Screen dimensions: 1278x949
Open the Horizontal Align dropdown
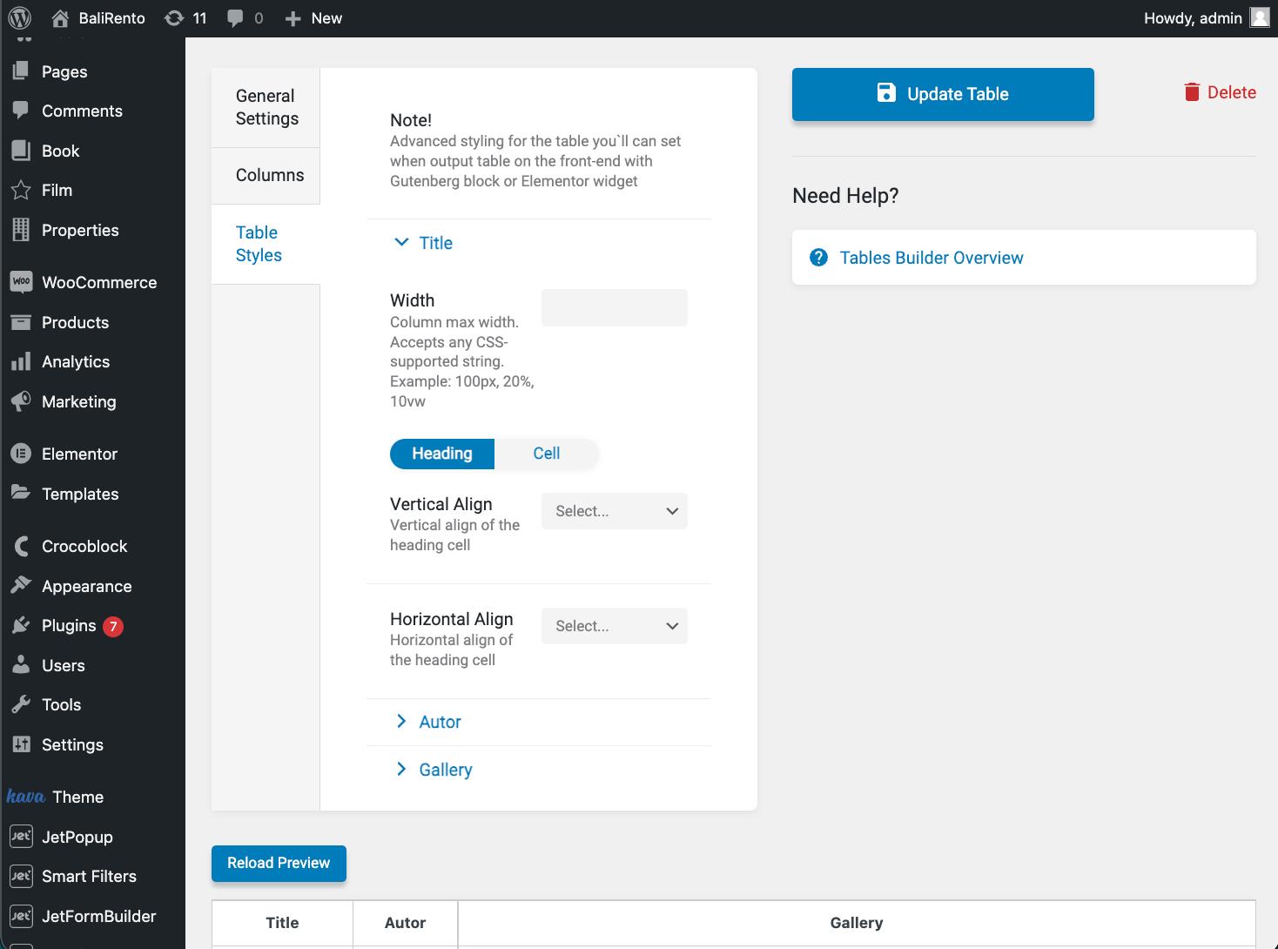tap(614, 626)
